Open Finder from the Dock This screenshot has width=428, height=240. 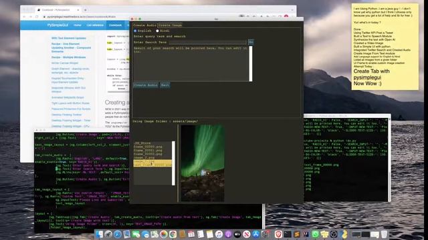coord(99,234)
